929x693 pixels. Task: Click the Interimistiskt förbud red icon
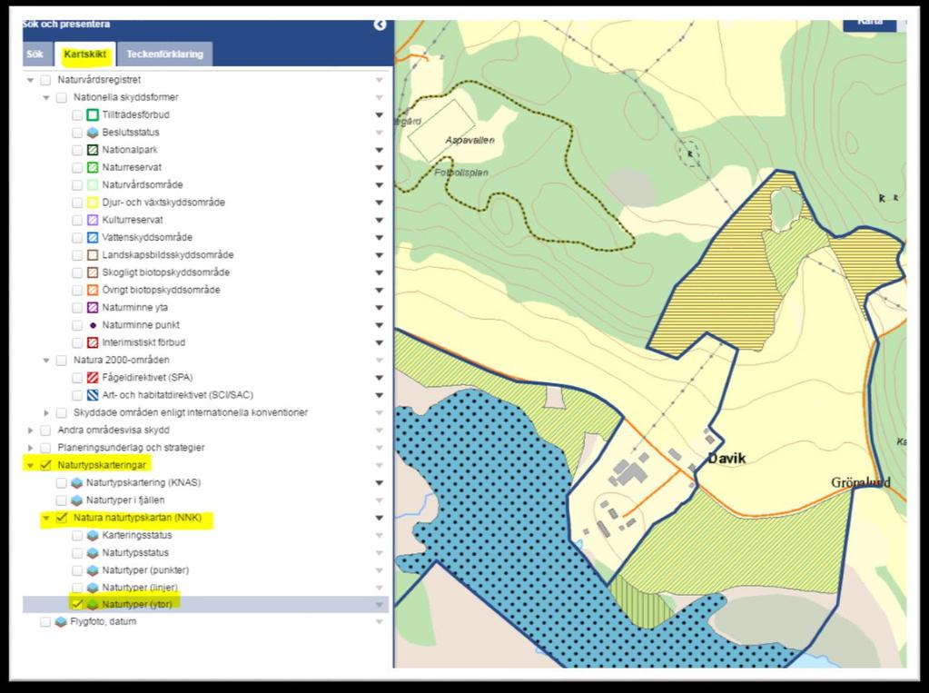pos(93,342)
